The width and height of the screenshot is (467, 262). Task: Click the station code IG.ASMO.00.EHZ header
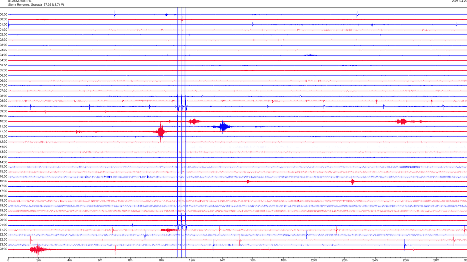19,1
